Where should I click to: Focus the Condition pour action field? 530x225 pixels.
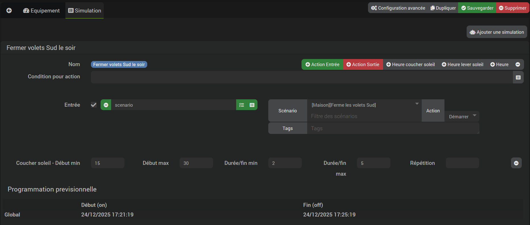[302, 77]
